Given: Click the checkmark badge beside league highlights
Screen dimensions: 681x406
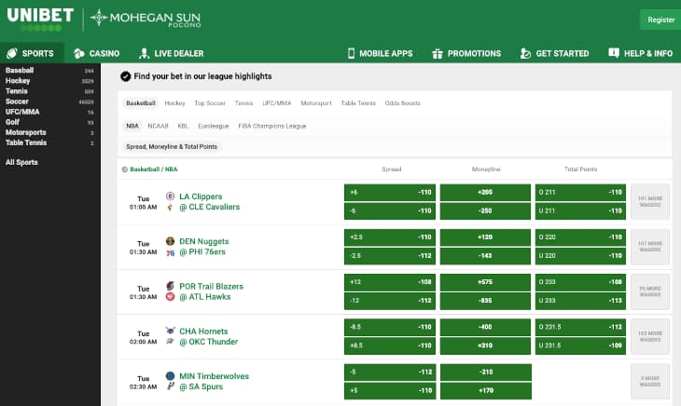Looking at the screenshot, I should [126, 76].
